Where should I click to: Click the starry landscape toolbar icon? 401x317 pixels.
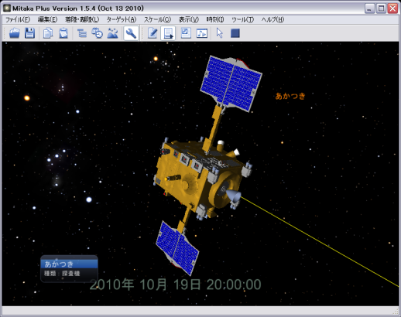[113, 33]
